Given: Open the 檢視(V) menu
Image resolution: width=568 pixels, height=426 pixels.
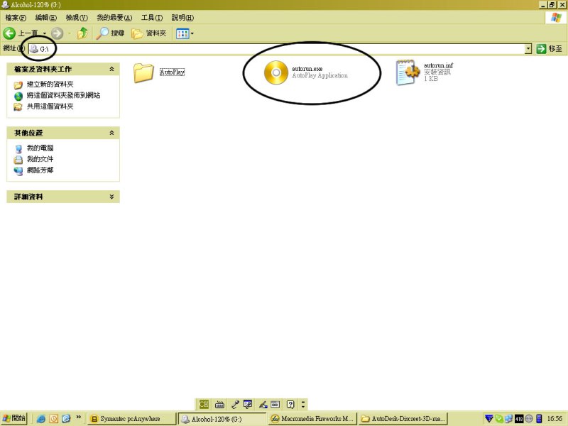Looking at the screenshot, I should click(77, 17).
